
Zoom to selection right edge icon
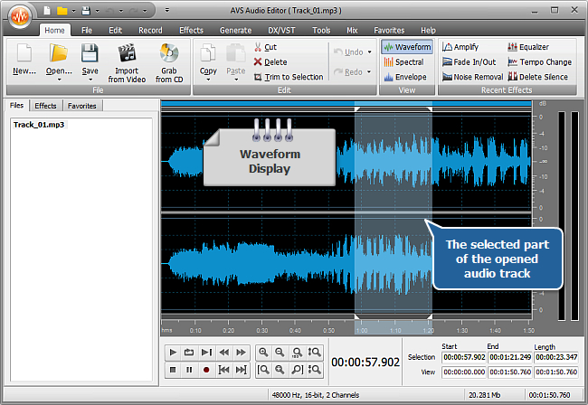tap(297, 370)
